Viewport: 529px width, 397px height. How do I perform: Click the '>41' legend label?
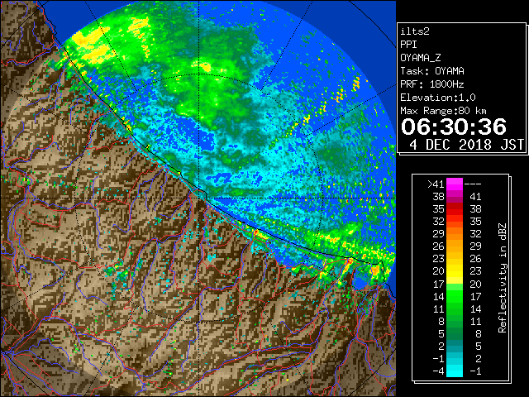coord(436,184)
